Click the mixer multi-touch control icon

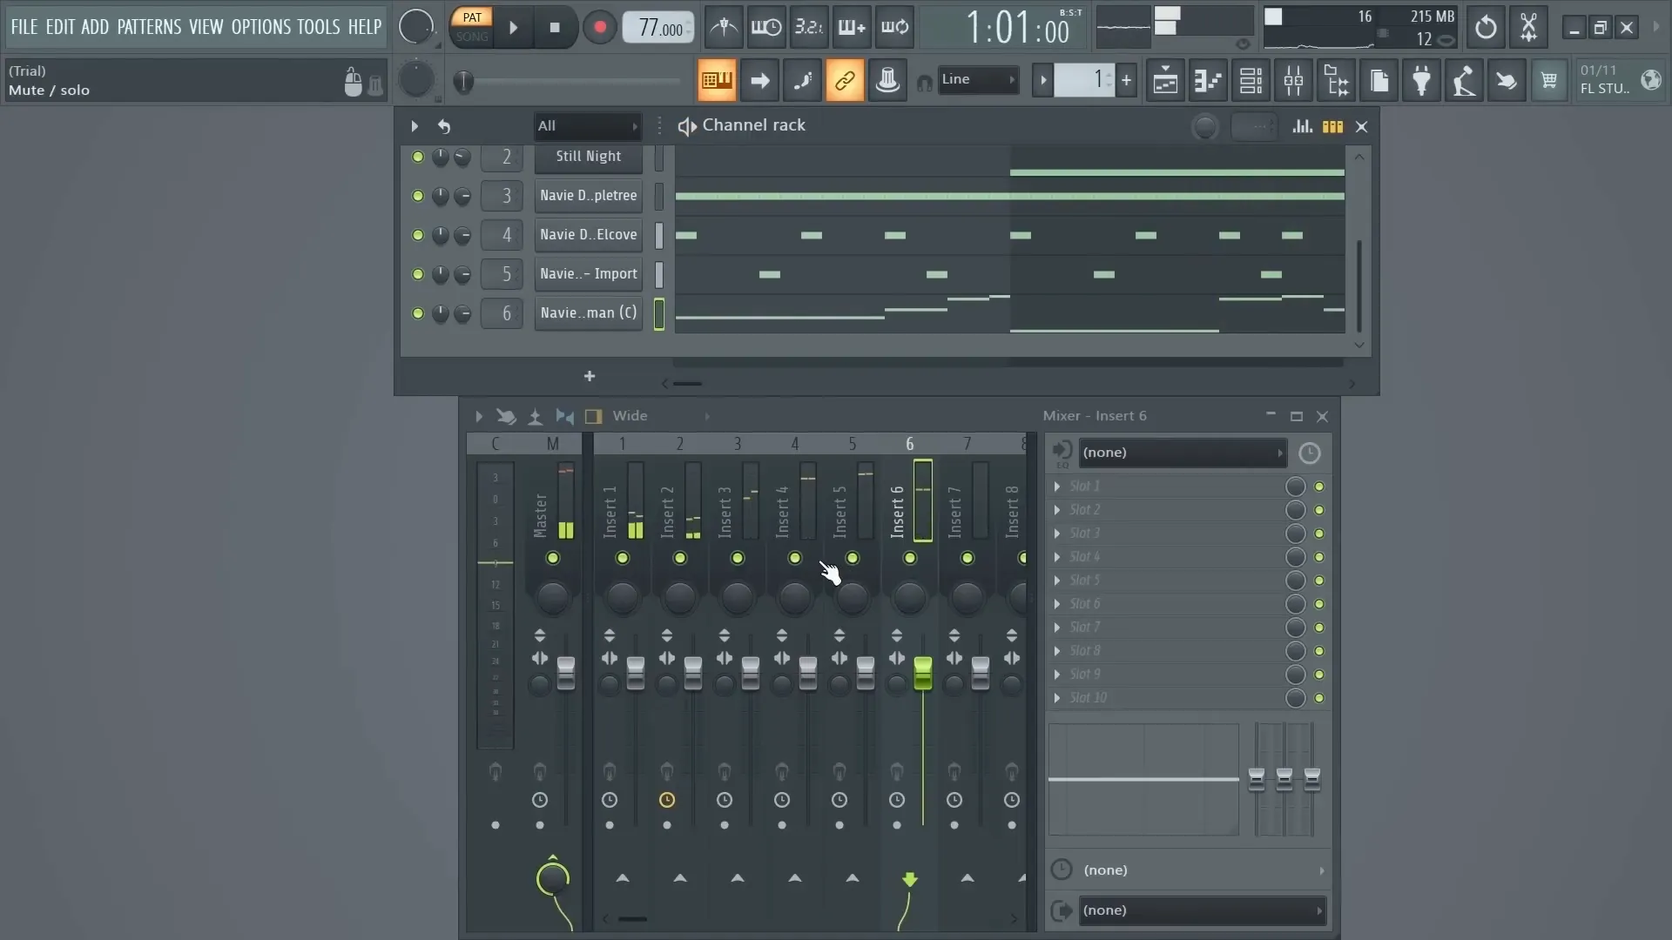coord(506,416)
